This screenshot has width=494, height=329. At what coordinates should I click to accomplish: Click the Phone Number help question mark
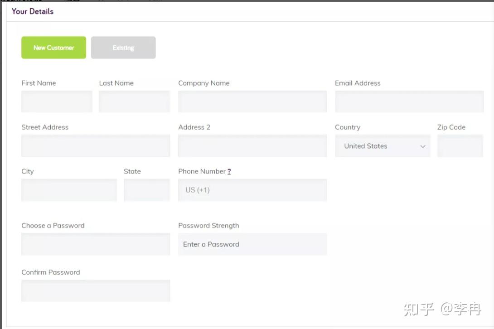229,172
